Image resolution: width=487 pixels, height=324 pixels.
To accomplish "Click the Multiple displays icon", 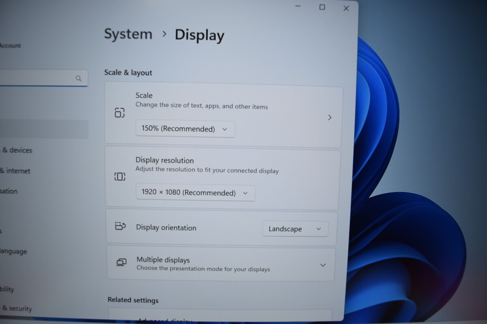I will pyautogui.click(x=121, y=262).
